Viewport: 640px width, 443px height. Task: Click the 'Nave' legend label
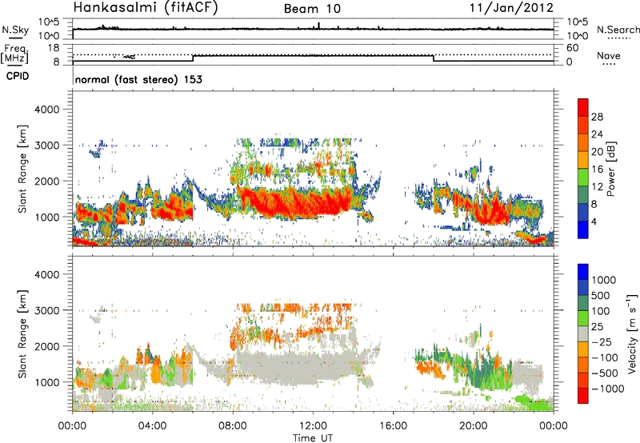coord(608,55)
